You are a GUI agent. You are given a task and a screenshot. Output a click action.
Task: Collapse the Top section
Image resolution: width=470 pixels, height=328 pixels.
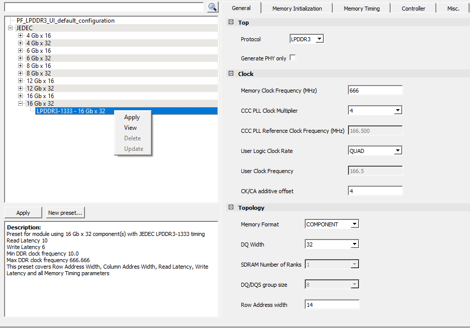tap(231, 23)
